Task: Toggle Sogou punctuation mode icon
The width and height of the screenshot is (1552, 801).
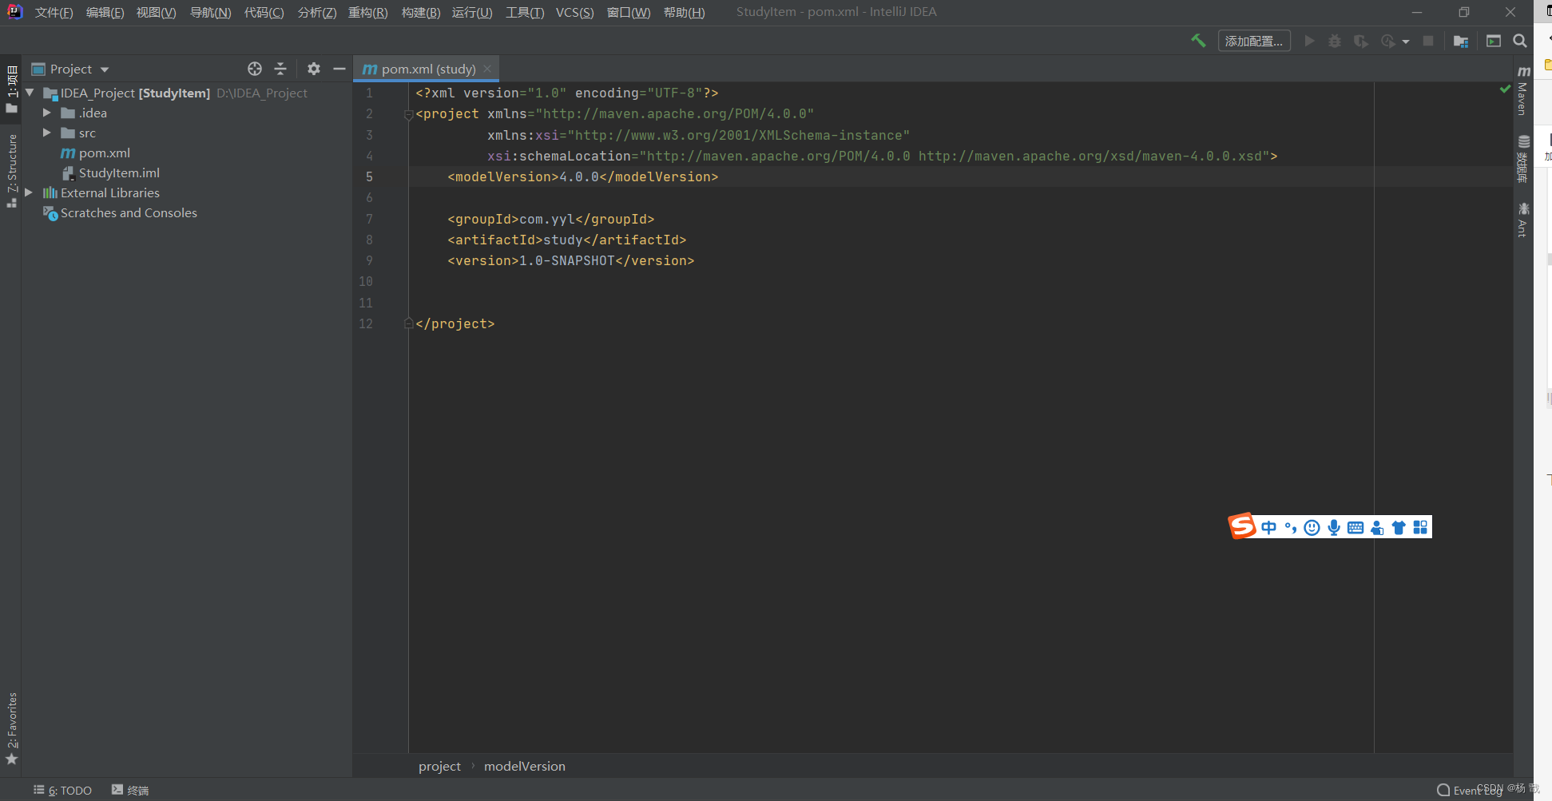Action: coord(1291,527)
